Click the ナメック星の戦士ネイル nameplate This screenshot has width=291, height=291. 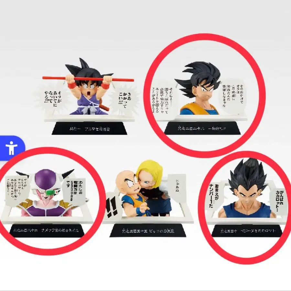47,230
